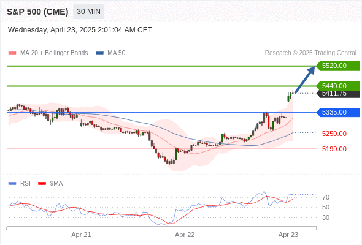Click the red 9MA legend swatch

[42, 184]
